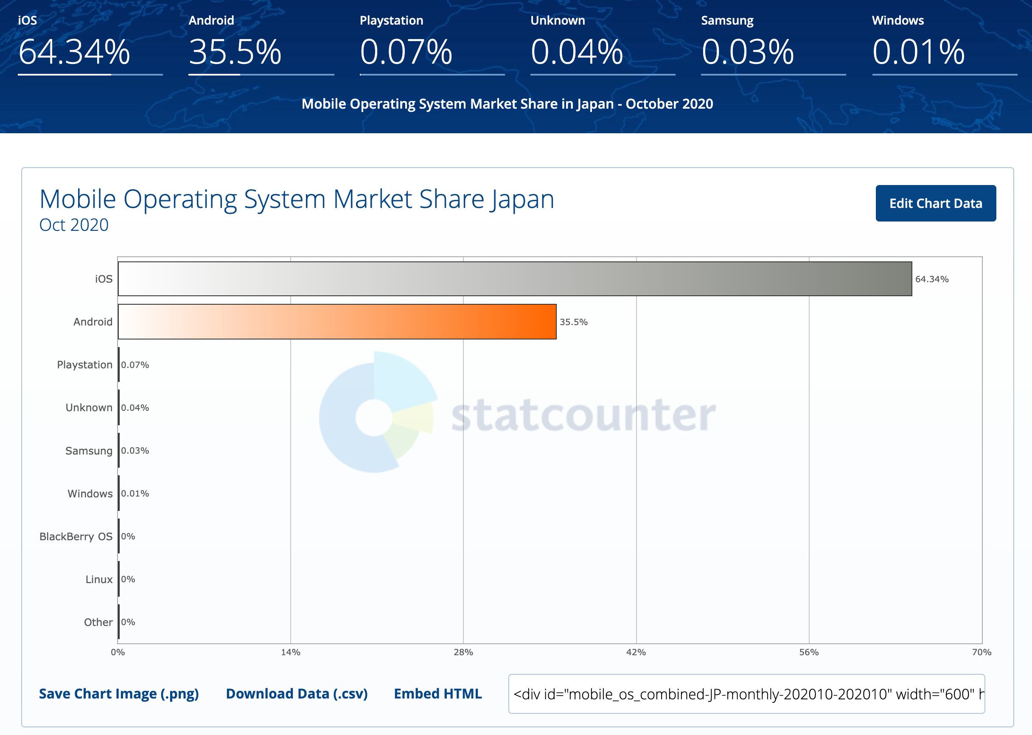The width and height of the screenshot is (1032, 735).
Task: Click the 35.5% value label beside Android bar
Action: pyautogui.click(x=573, y=322)
